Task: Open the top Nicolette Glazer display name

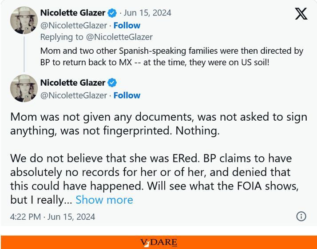Action: 73,13
